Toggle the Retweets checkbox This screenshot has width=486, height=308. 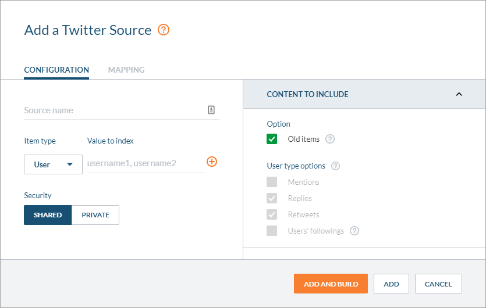[272, 214]
